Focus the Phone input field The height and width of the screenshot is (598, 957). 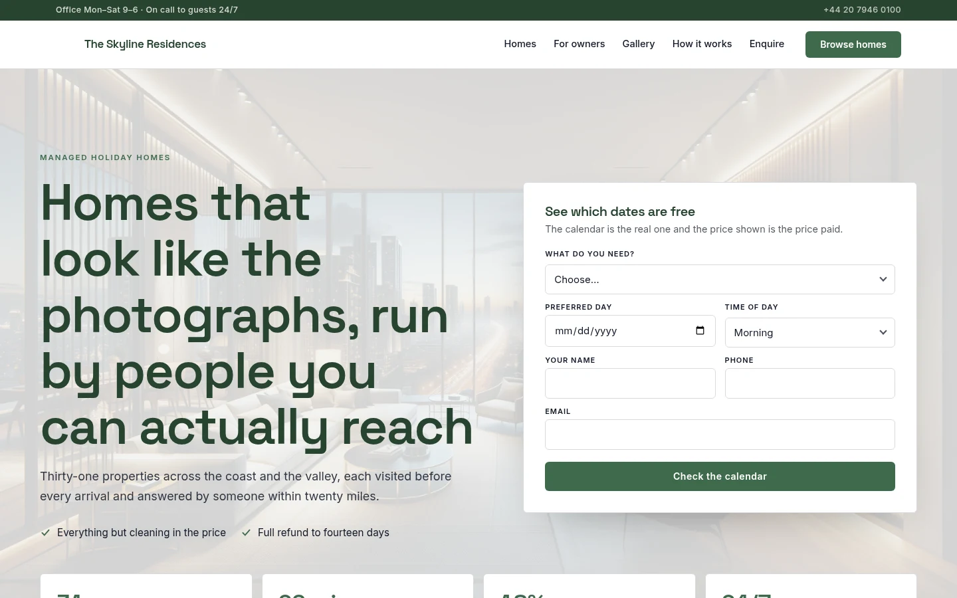click(x=809, y=383)
